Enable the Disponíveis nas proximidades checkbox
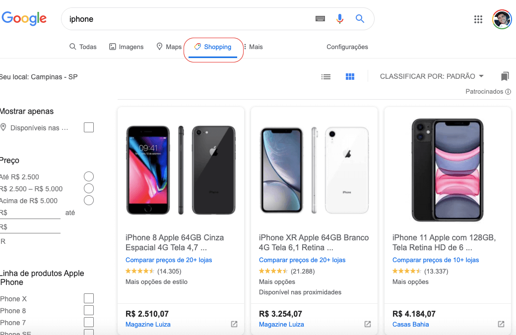The width and height of the screenshot is (516, 335). [89, 128]
